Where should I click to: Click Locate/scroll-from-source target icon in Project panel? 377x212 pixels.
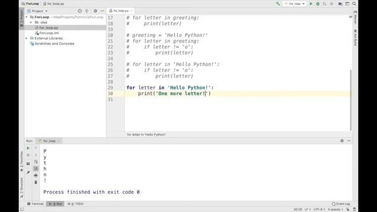[x=80, y=11]
